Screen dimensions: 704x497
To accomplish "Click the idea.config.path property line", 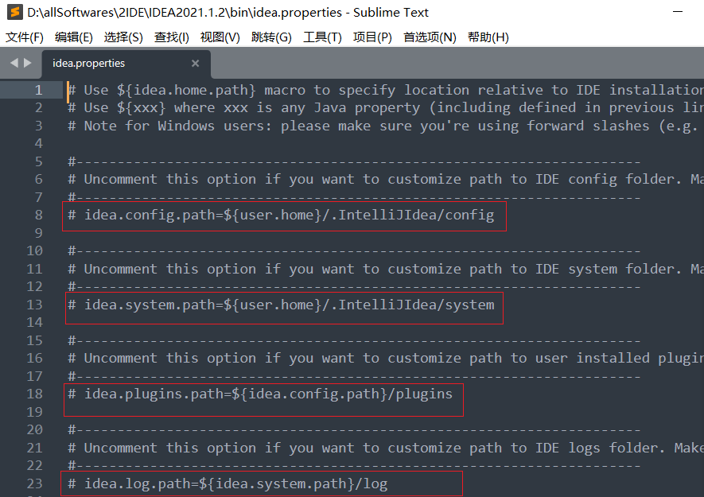I will (x=281, y=215).
